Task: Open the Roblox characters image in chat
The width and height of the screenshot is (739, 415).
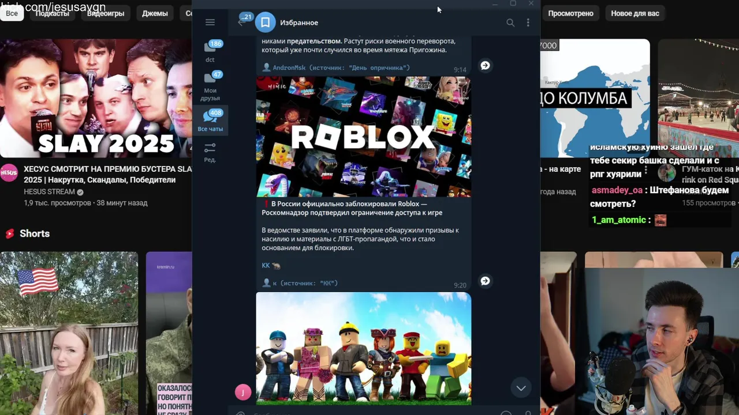Action: coord(364,348)
